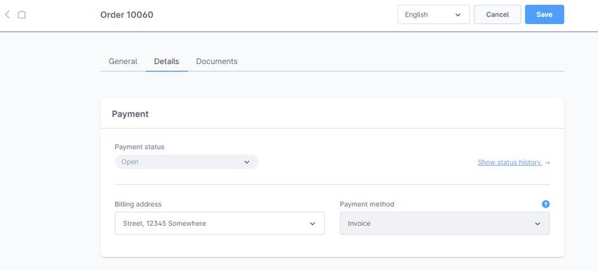The image size is (598, 271).
Task: Click the chevron in the English language selector
Action: 457,15
